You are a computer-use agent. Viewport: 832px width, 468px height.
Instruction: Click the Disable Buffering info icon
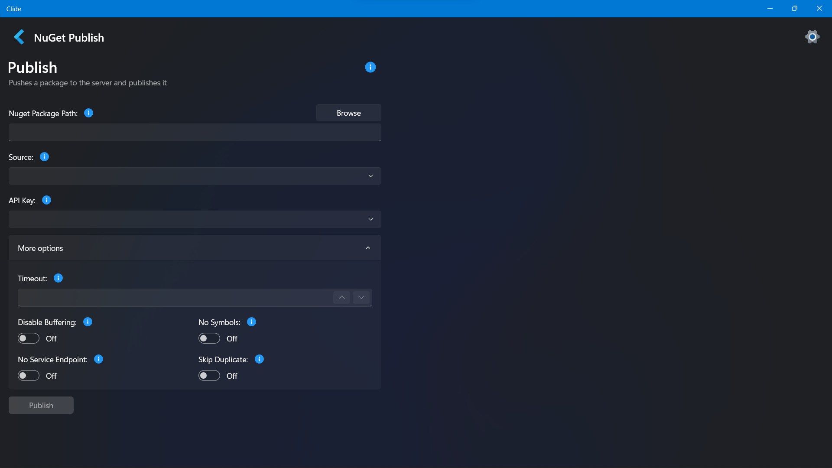pos(88,322)
